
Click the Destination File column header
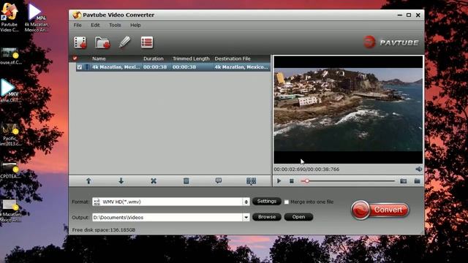233,58
